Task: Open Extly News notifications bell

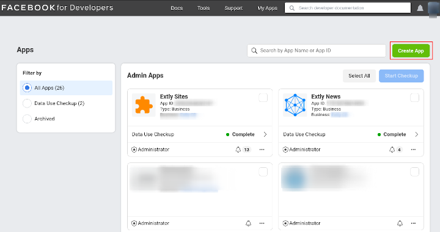Action: click(x=392, y=150)
